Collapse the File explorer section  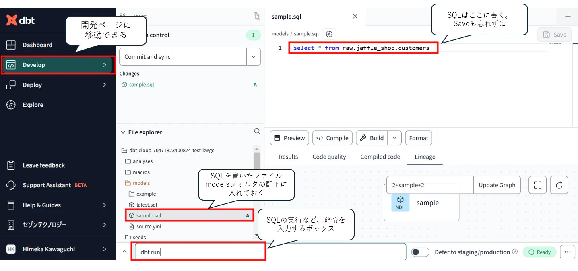pos(123,132)
